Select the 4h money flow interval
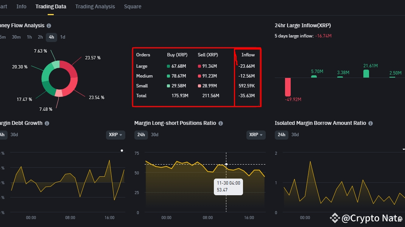The width and height of the screenshot is (405, 227). pos(51,37)
